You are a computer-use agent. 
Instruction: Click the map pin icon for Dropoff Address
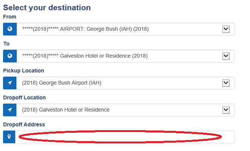(9, 137)
